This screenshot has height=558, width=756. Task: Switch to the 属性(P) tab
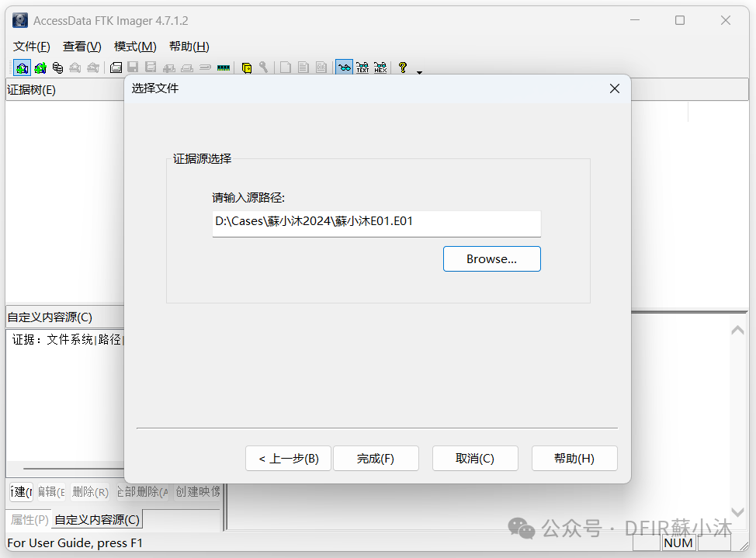pos(29,519)
